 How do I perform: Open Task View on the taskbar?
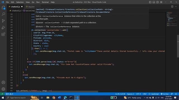pyautogui.click(x=42, y=97)
